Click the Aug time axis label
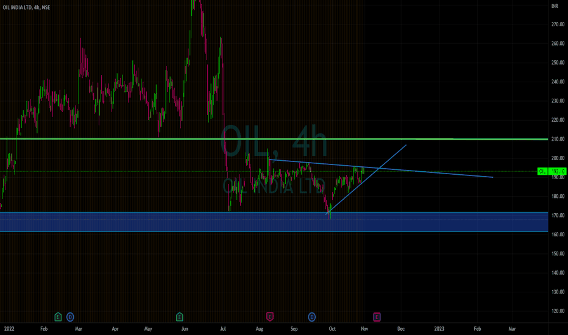The image size is (568, 335). (260, 329)
